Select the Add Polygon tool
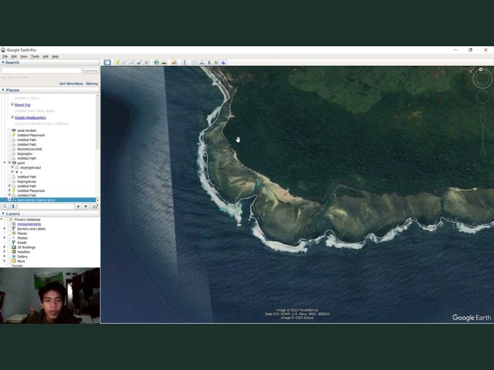The image size is (494, 370). pos(125,62)
